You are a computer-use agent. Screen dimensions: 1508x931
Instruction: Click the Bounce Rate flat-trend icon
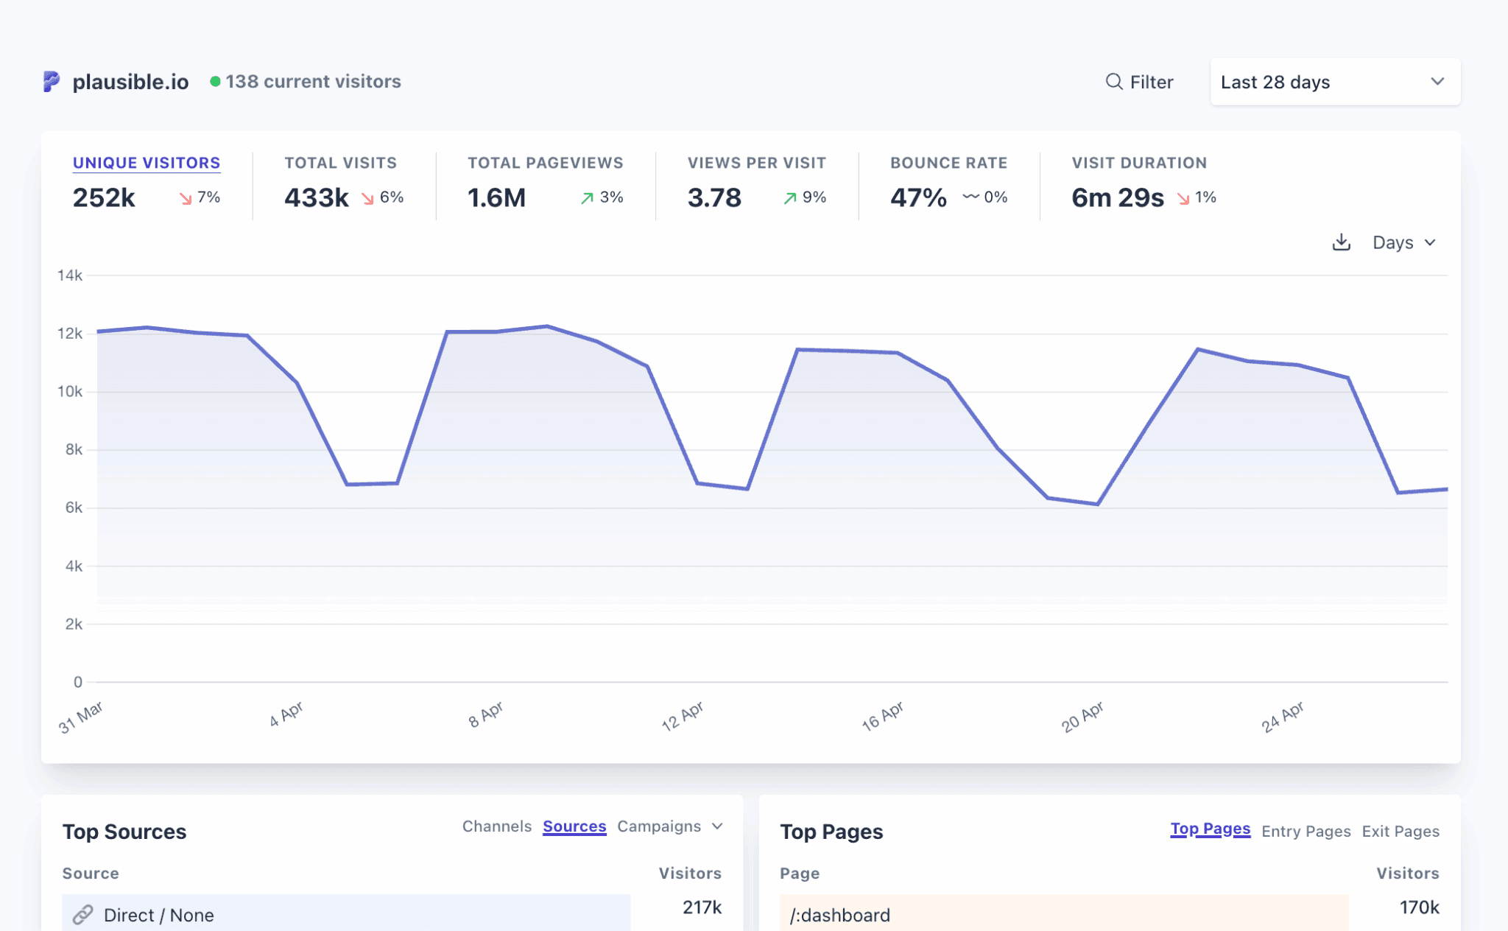(x=970, y=197)
